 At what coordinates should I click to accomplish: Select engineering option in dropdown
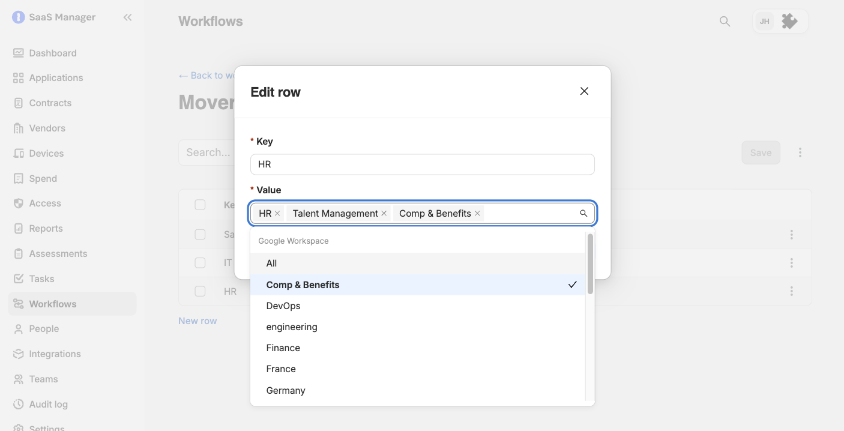(x=418, y=327)
